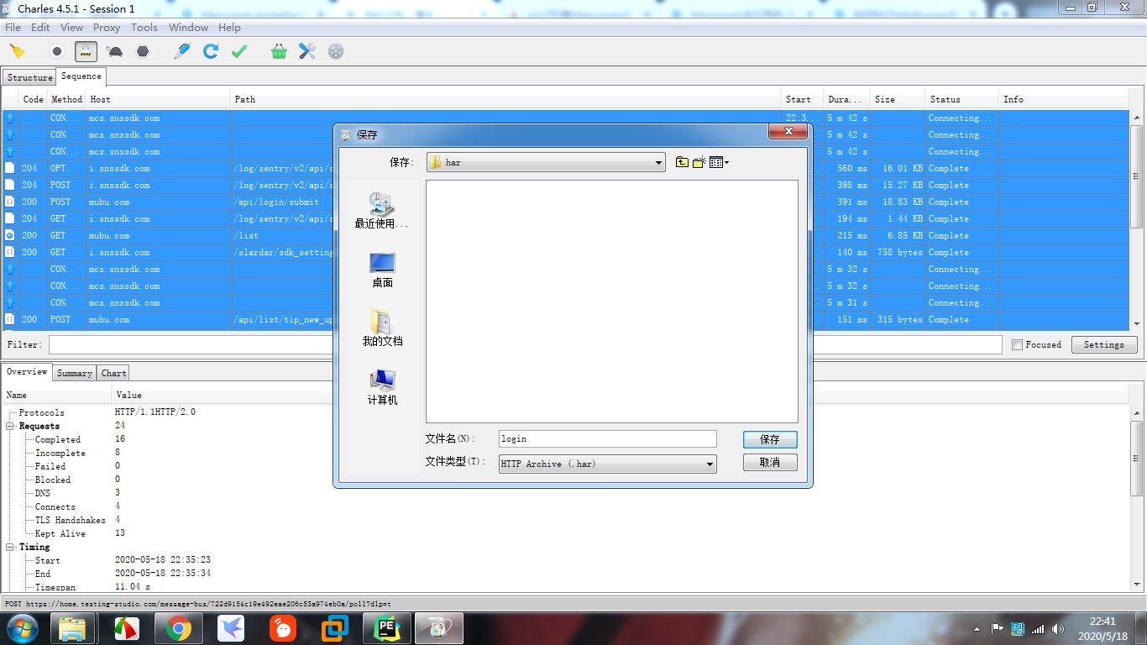Image resolution: width=1147 pixels, height=645 pixels.
Task: Collapse the Timing tree node
Action: click(x=11, y=547)
